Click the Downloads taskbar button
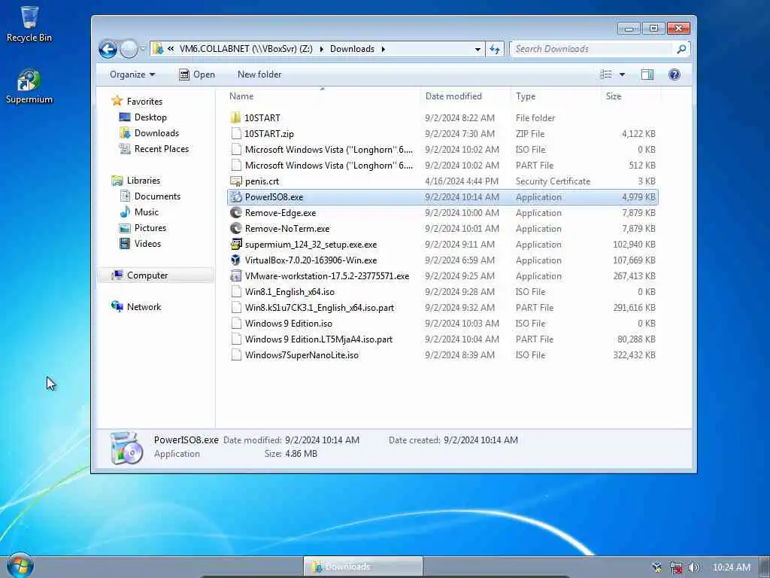 click(x=363, y=567)
